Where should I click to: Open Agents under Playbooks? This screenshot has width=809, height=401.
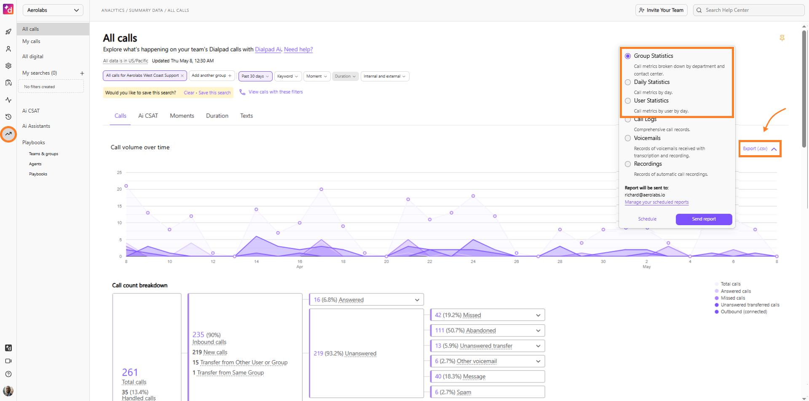(35, 164)
